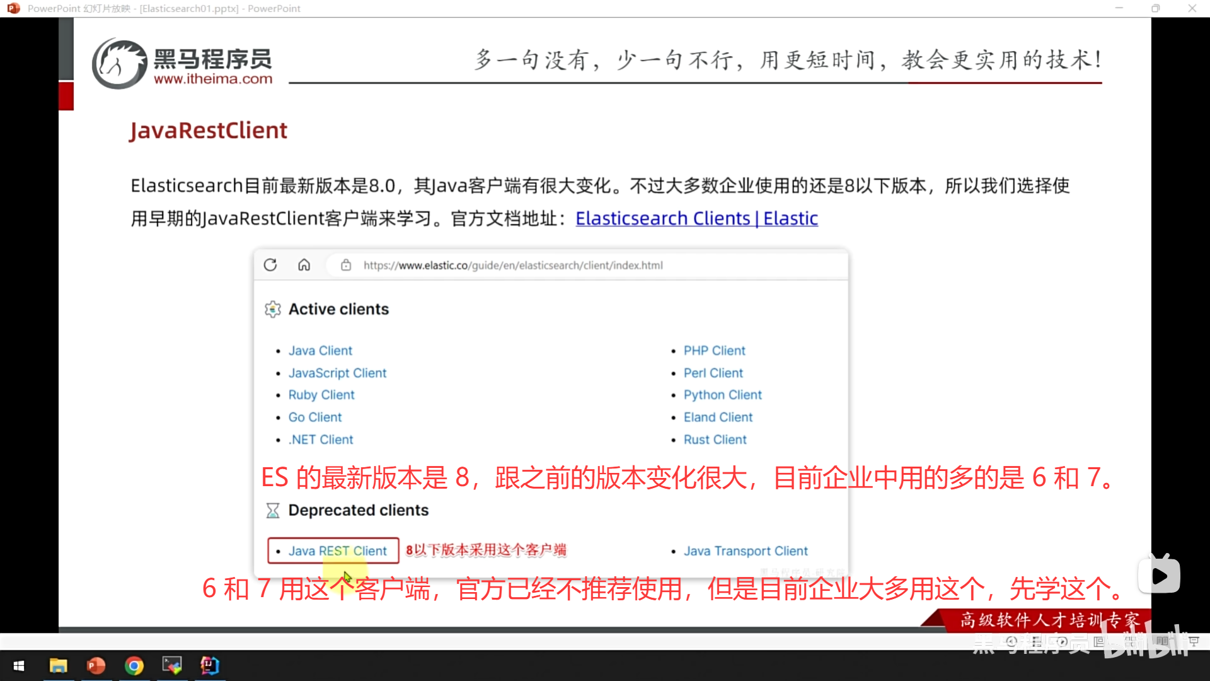Click the Java Transport Client link
The width and height of the screenshot is (1210, 681).
pyautogui.click(x=746, y=550)
